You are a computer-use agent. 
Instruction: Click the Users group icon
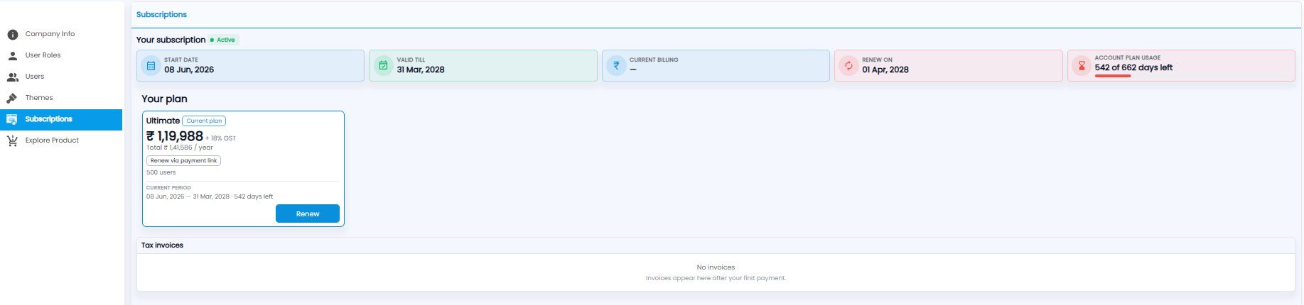click(x=13, y=77)
